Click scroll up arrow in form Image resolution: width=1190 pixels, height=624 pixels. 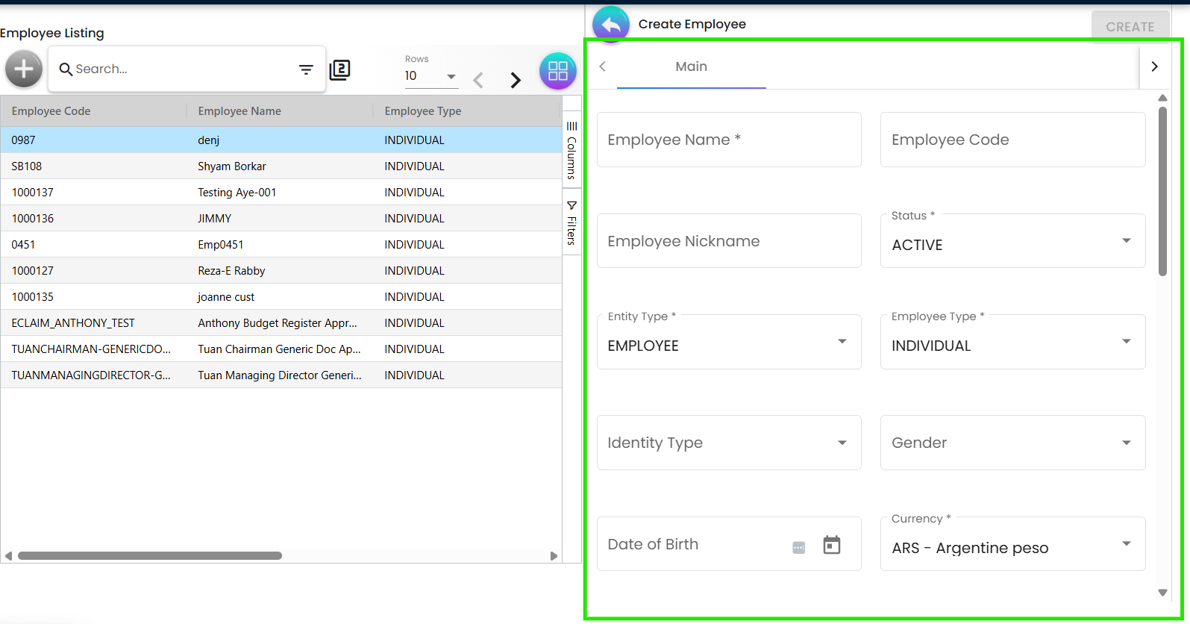1162,98
